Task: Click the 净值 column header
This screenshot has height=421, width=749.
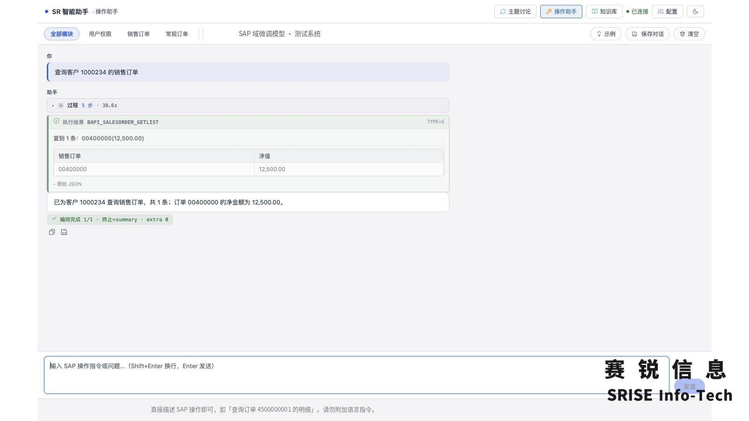Action: click(349, 156)
